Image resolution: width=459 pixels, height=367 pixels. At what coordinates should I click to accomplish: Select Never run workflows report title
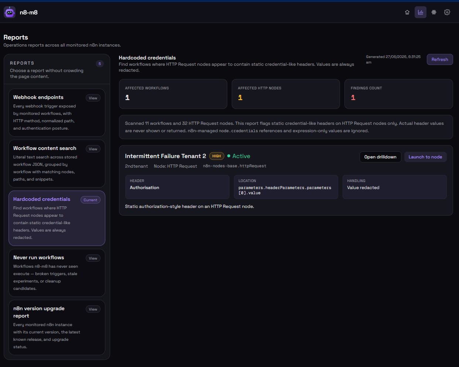tap(39, 257)
